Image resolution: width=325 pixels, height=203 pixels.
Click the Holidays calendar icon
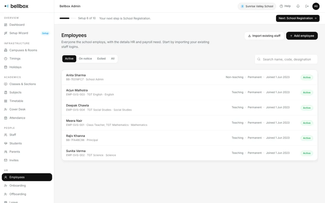tap(6, 67)
